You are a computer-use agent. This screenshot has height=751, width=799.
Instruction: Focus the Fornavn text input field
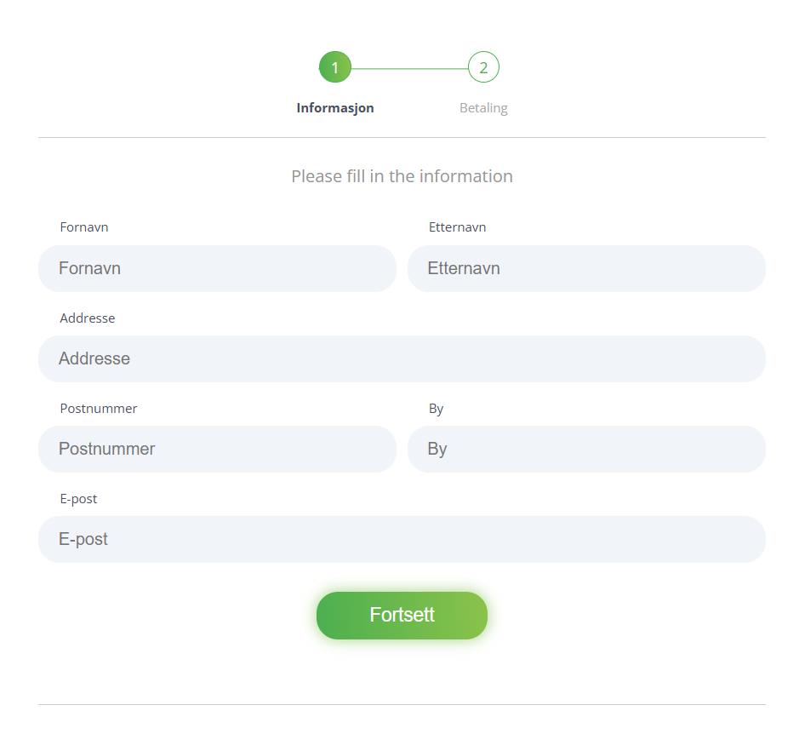pos(217,269)
